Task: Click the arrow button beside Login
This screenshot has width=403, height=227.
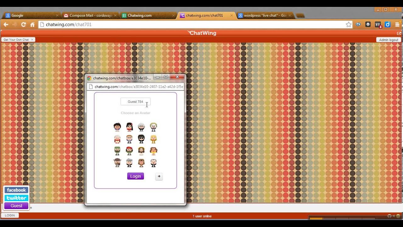Action: 159,177
